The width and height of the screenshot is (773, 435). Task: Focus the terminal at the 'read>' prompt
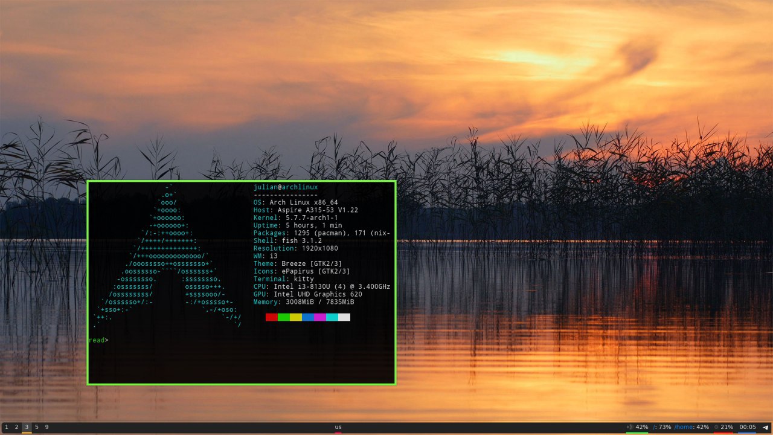(x=98, y=340)
